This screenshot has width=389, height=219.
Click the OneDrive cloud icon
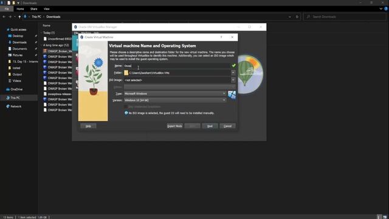(8, 89)
